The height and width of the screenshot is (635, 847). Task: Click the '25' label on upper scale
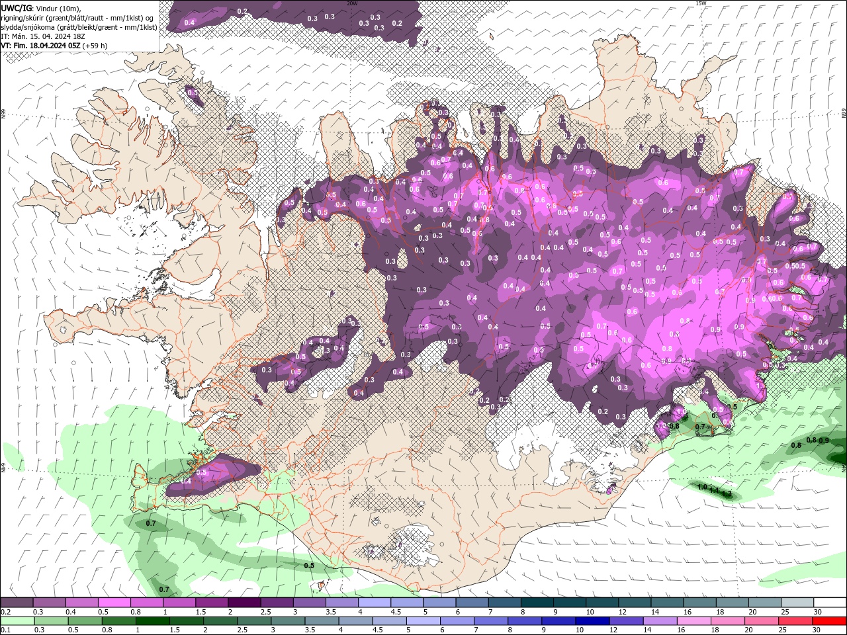[785, 612]
